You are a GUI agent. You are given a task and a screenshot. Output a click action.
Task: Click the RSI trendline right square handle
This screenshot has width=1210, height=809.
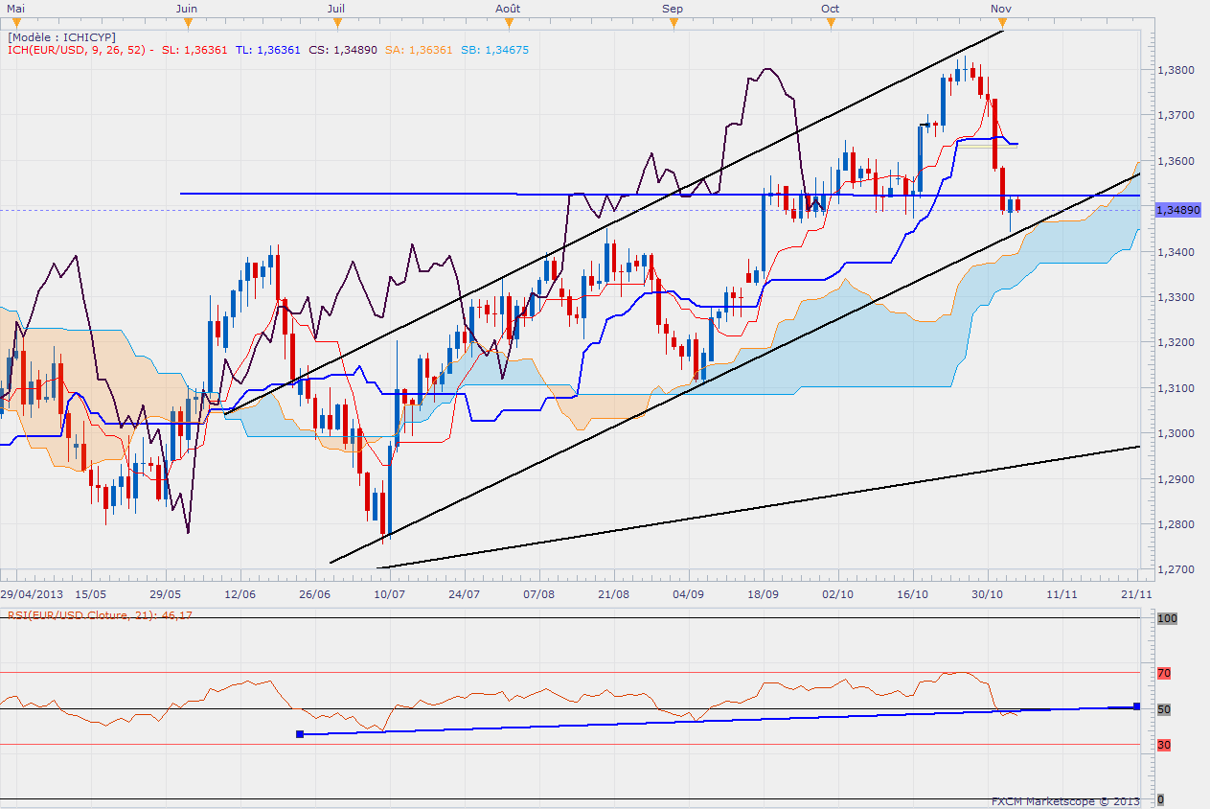click(x=1137, y=706)
